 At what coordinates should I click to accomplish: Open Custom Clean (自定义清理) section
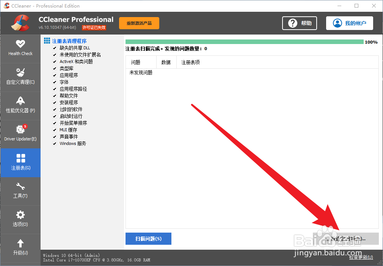point(20,77)
